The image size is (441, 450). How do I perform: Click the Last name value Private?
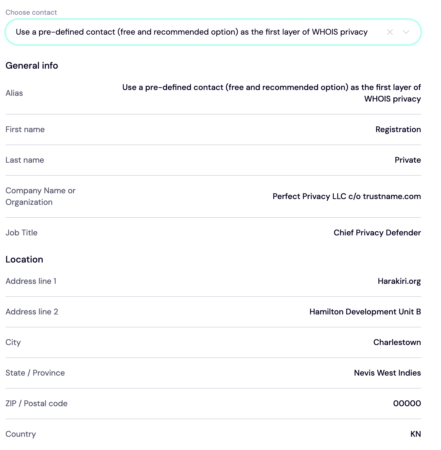tap(408, 160)
